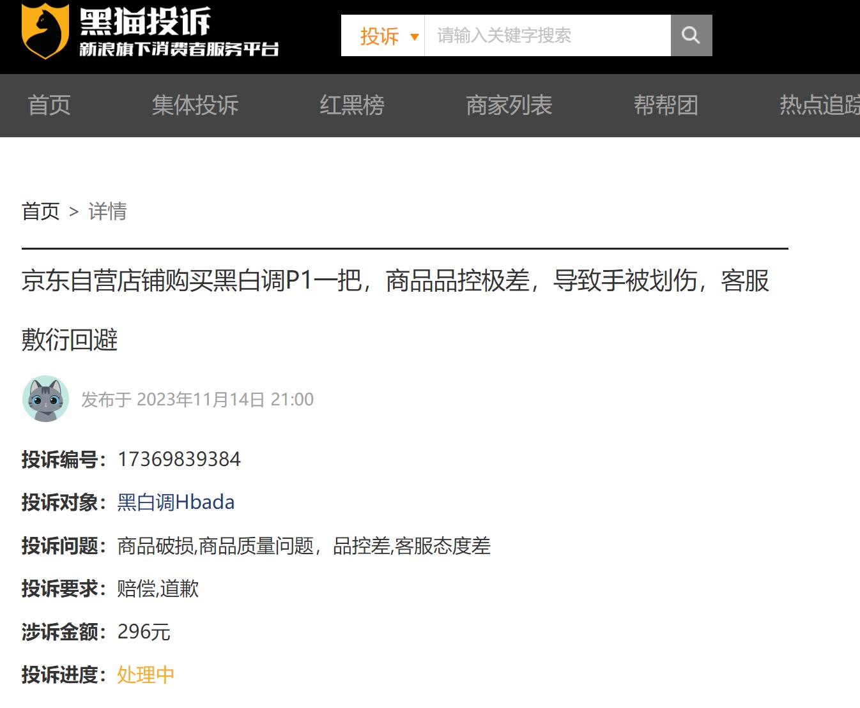Click the 详情 breadcrumb entry
The width and height of the screenshot is (860, 708).
(107, 211)
